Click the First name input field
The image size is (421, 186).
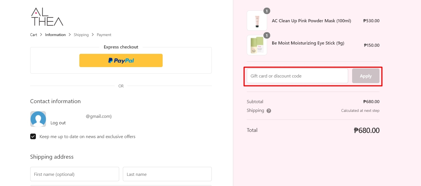click(x=75, y=174)
